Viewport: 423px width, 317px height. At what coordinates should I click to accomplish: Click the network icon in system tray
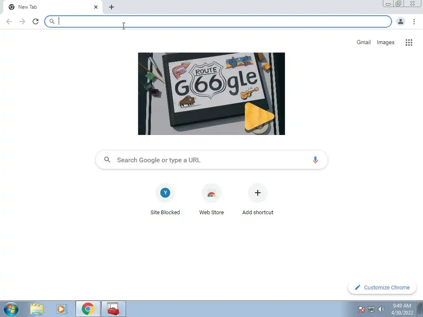coord(371,309)
